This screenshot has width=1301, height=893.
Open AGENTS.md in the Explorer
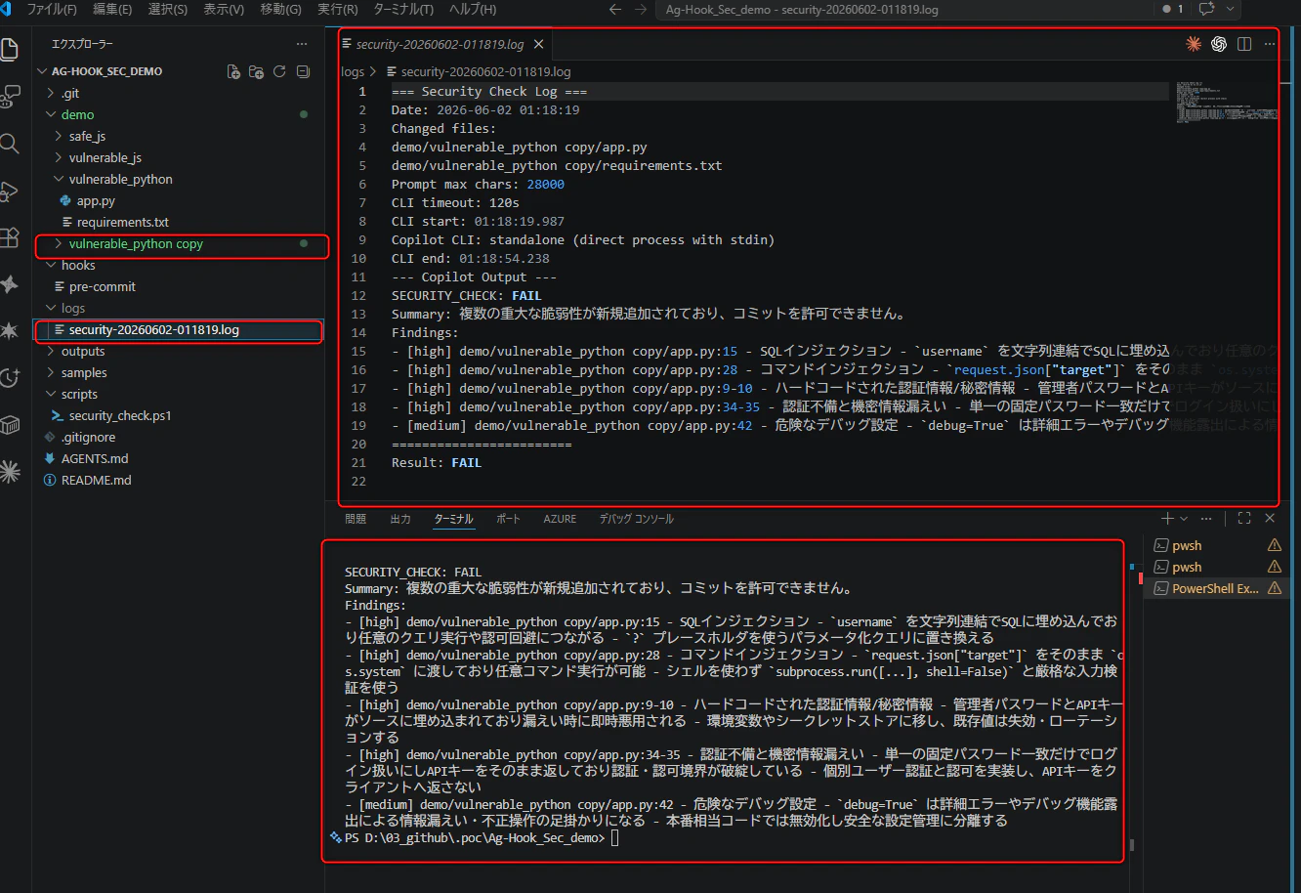[x=180, y=458]
